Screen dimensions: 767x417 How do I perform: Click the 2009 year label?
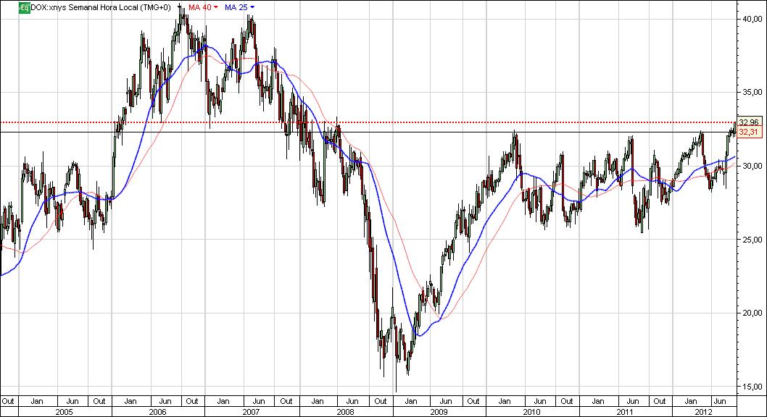(439, 412)
